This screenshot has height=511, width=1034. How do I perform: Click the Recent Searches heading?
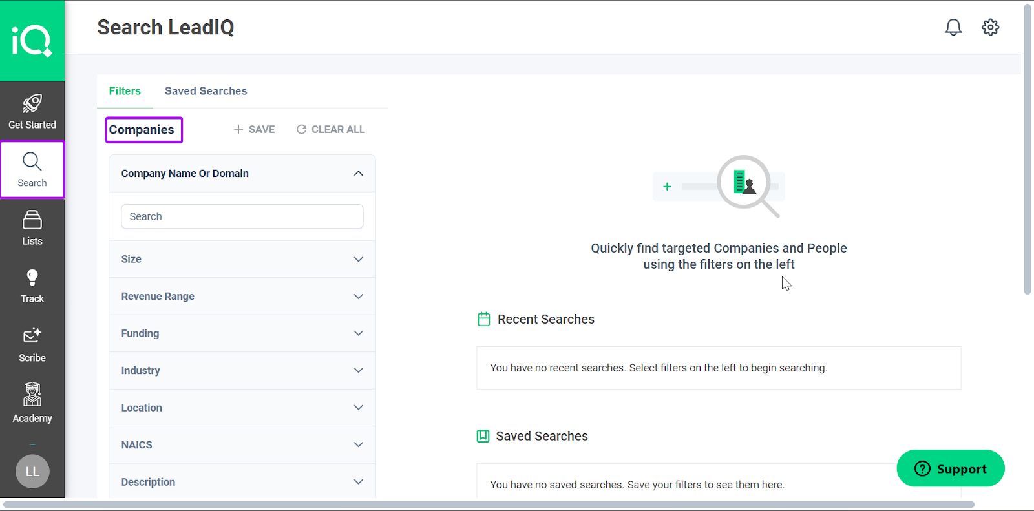click(546, 319)
